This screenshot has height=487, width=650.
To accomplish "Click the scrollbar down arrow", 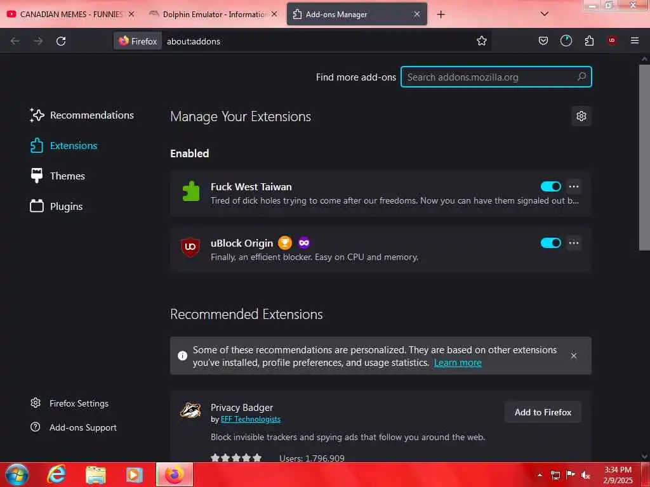I will (x=644, y=457).
